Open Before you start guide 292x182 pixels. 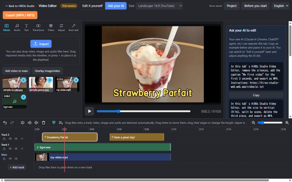[255, 6]
